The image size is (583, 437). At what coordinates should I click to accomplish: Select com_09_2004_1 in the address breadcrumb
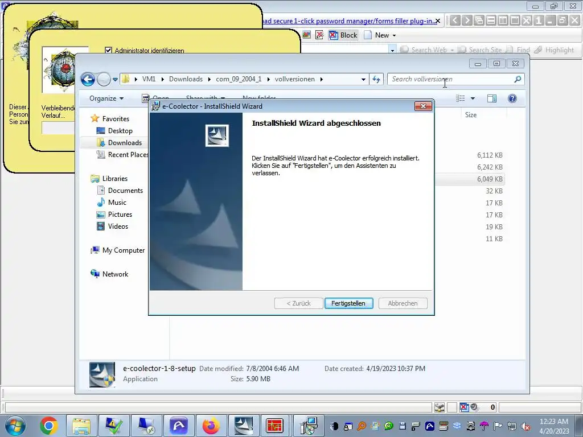tap(239, 79)
